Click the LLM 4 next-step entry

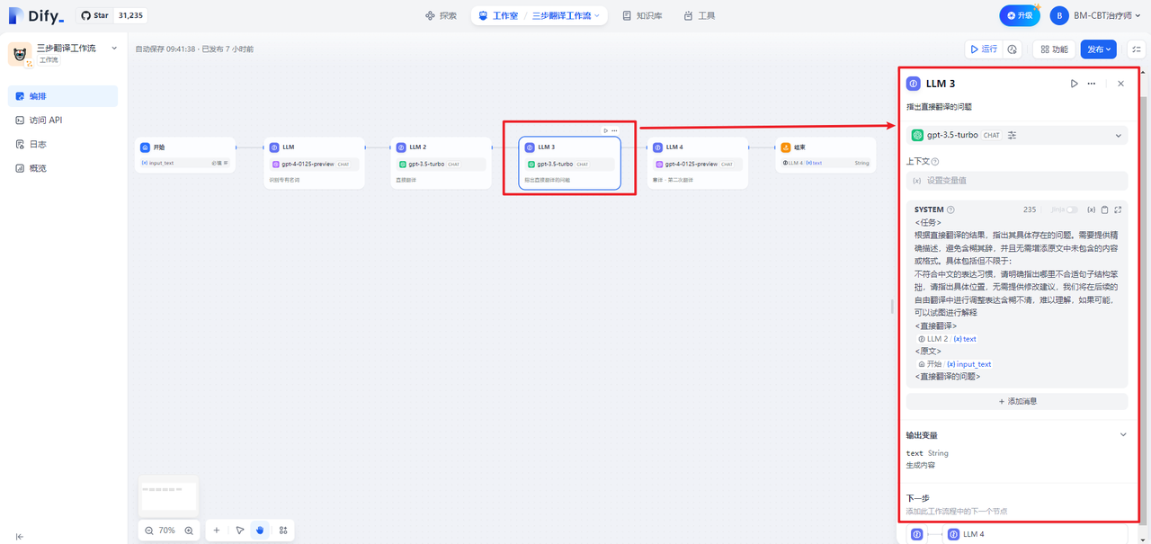tap(1034, 534)
